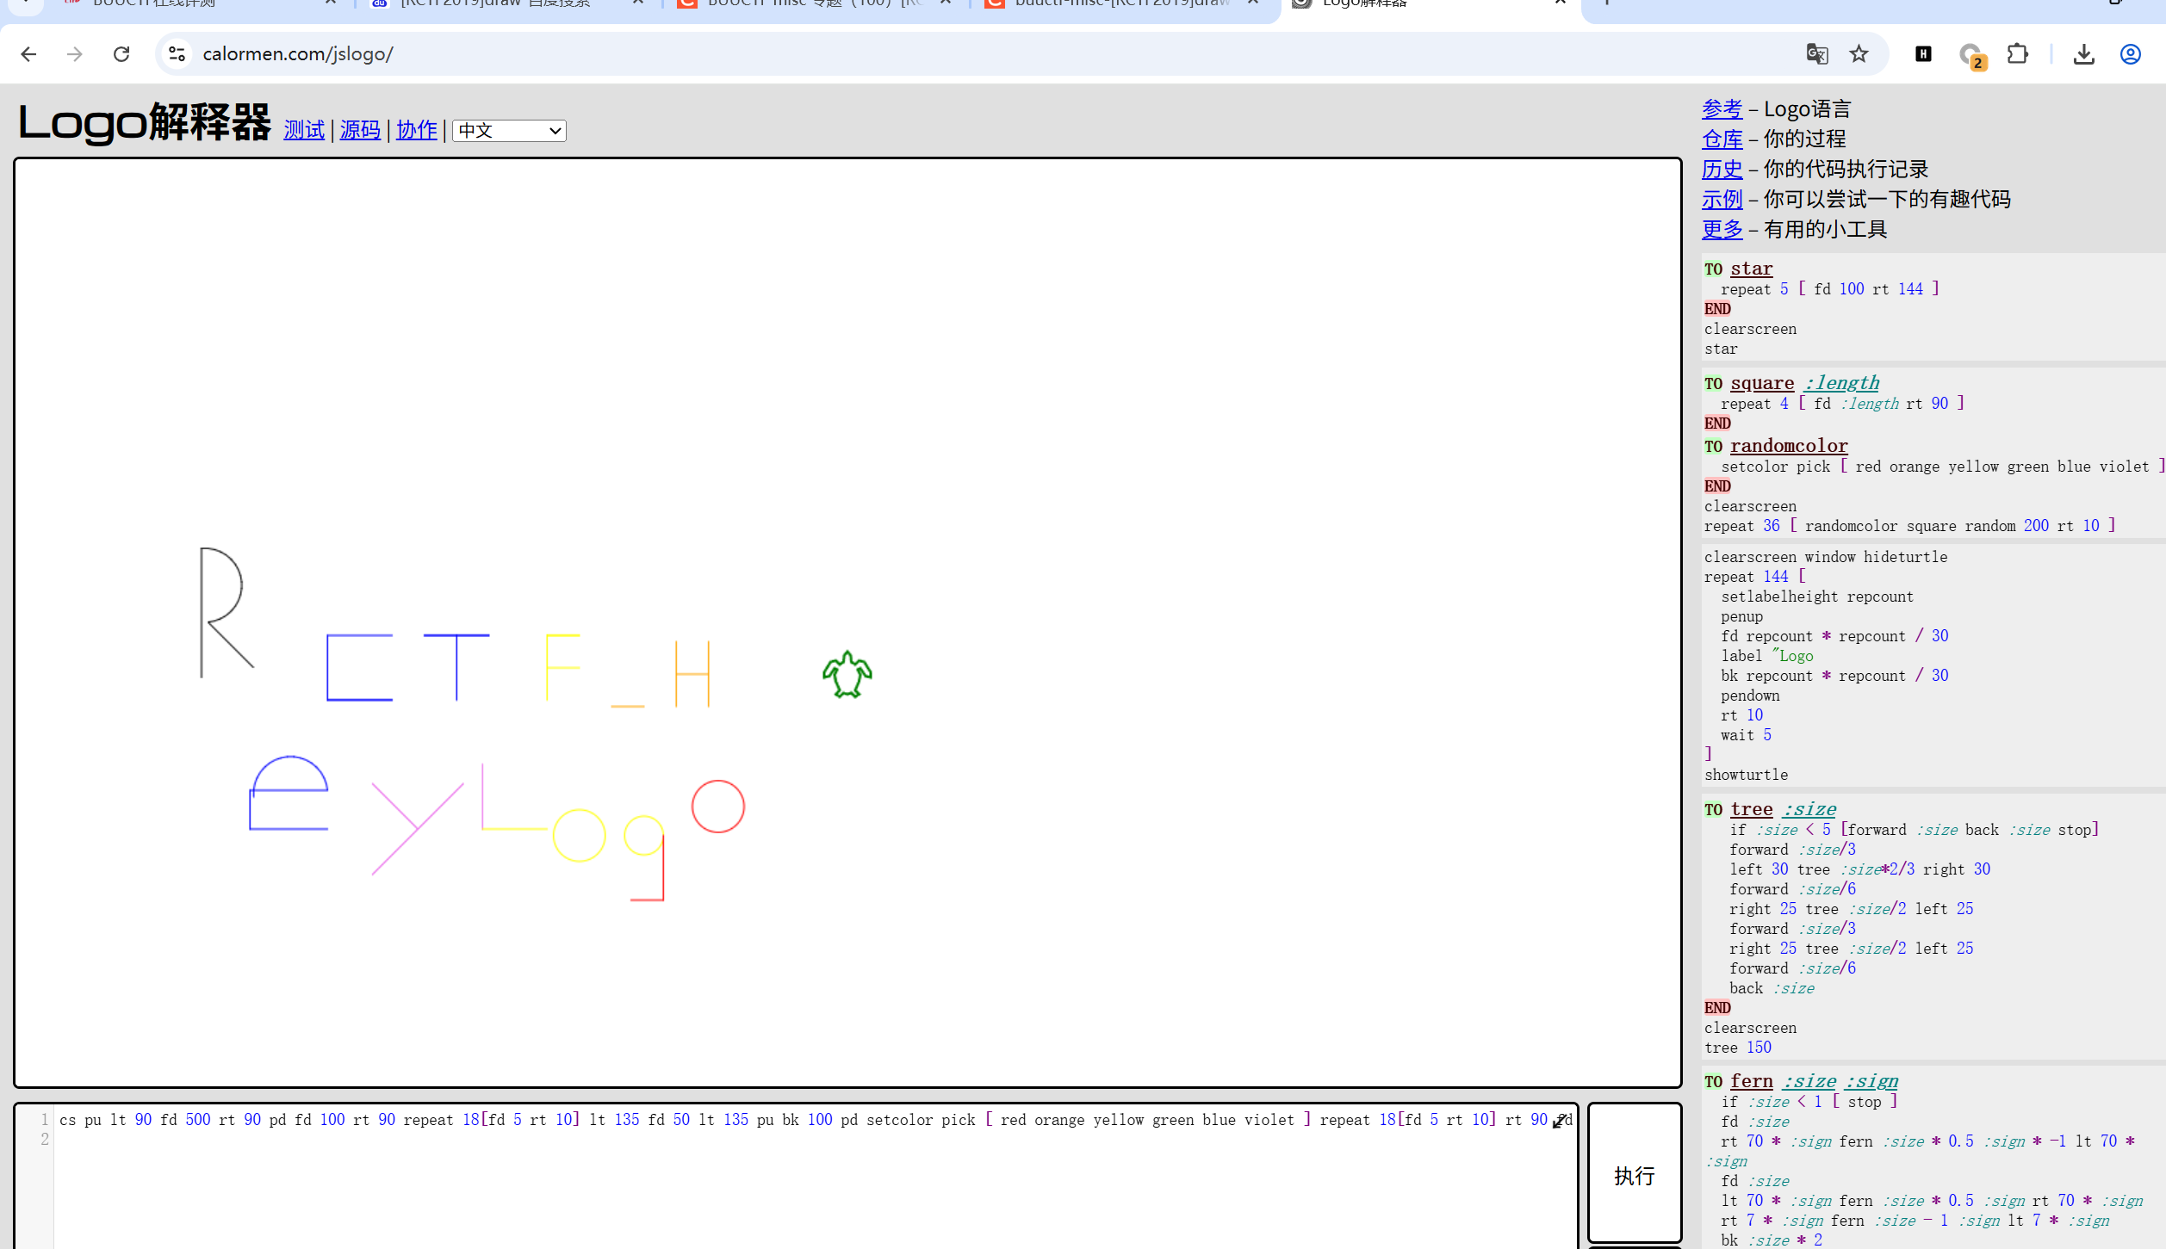
Task: Click the browser back arrow
Action: (28, 54)
